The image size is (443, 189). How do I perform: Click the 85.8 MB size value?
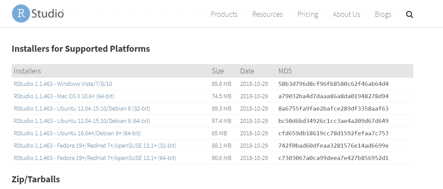tap(221, 84)
